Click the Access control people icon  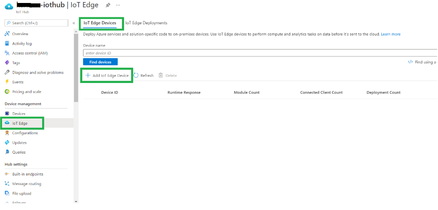[x=7, y=53]
